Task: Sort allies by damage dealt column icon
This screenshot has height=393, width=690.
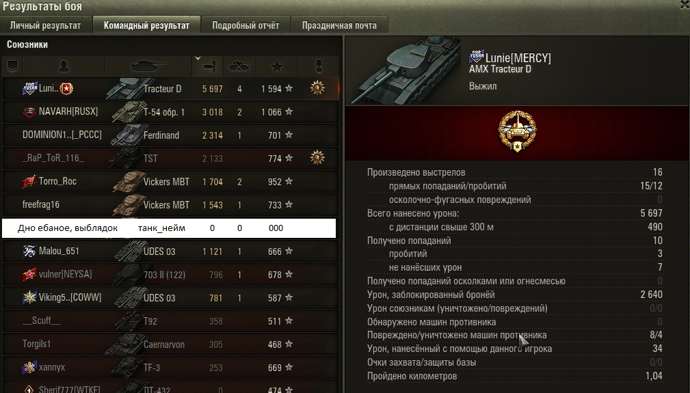Action: (x=209, y=67)
